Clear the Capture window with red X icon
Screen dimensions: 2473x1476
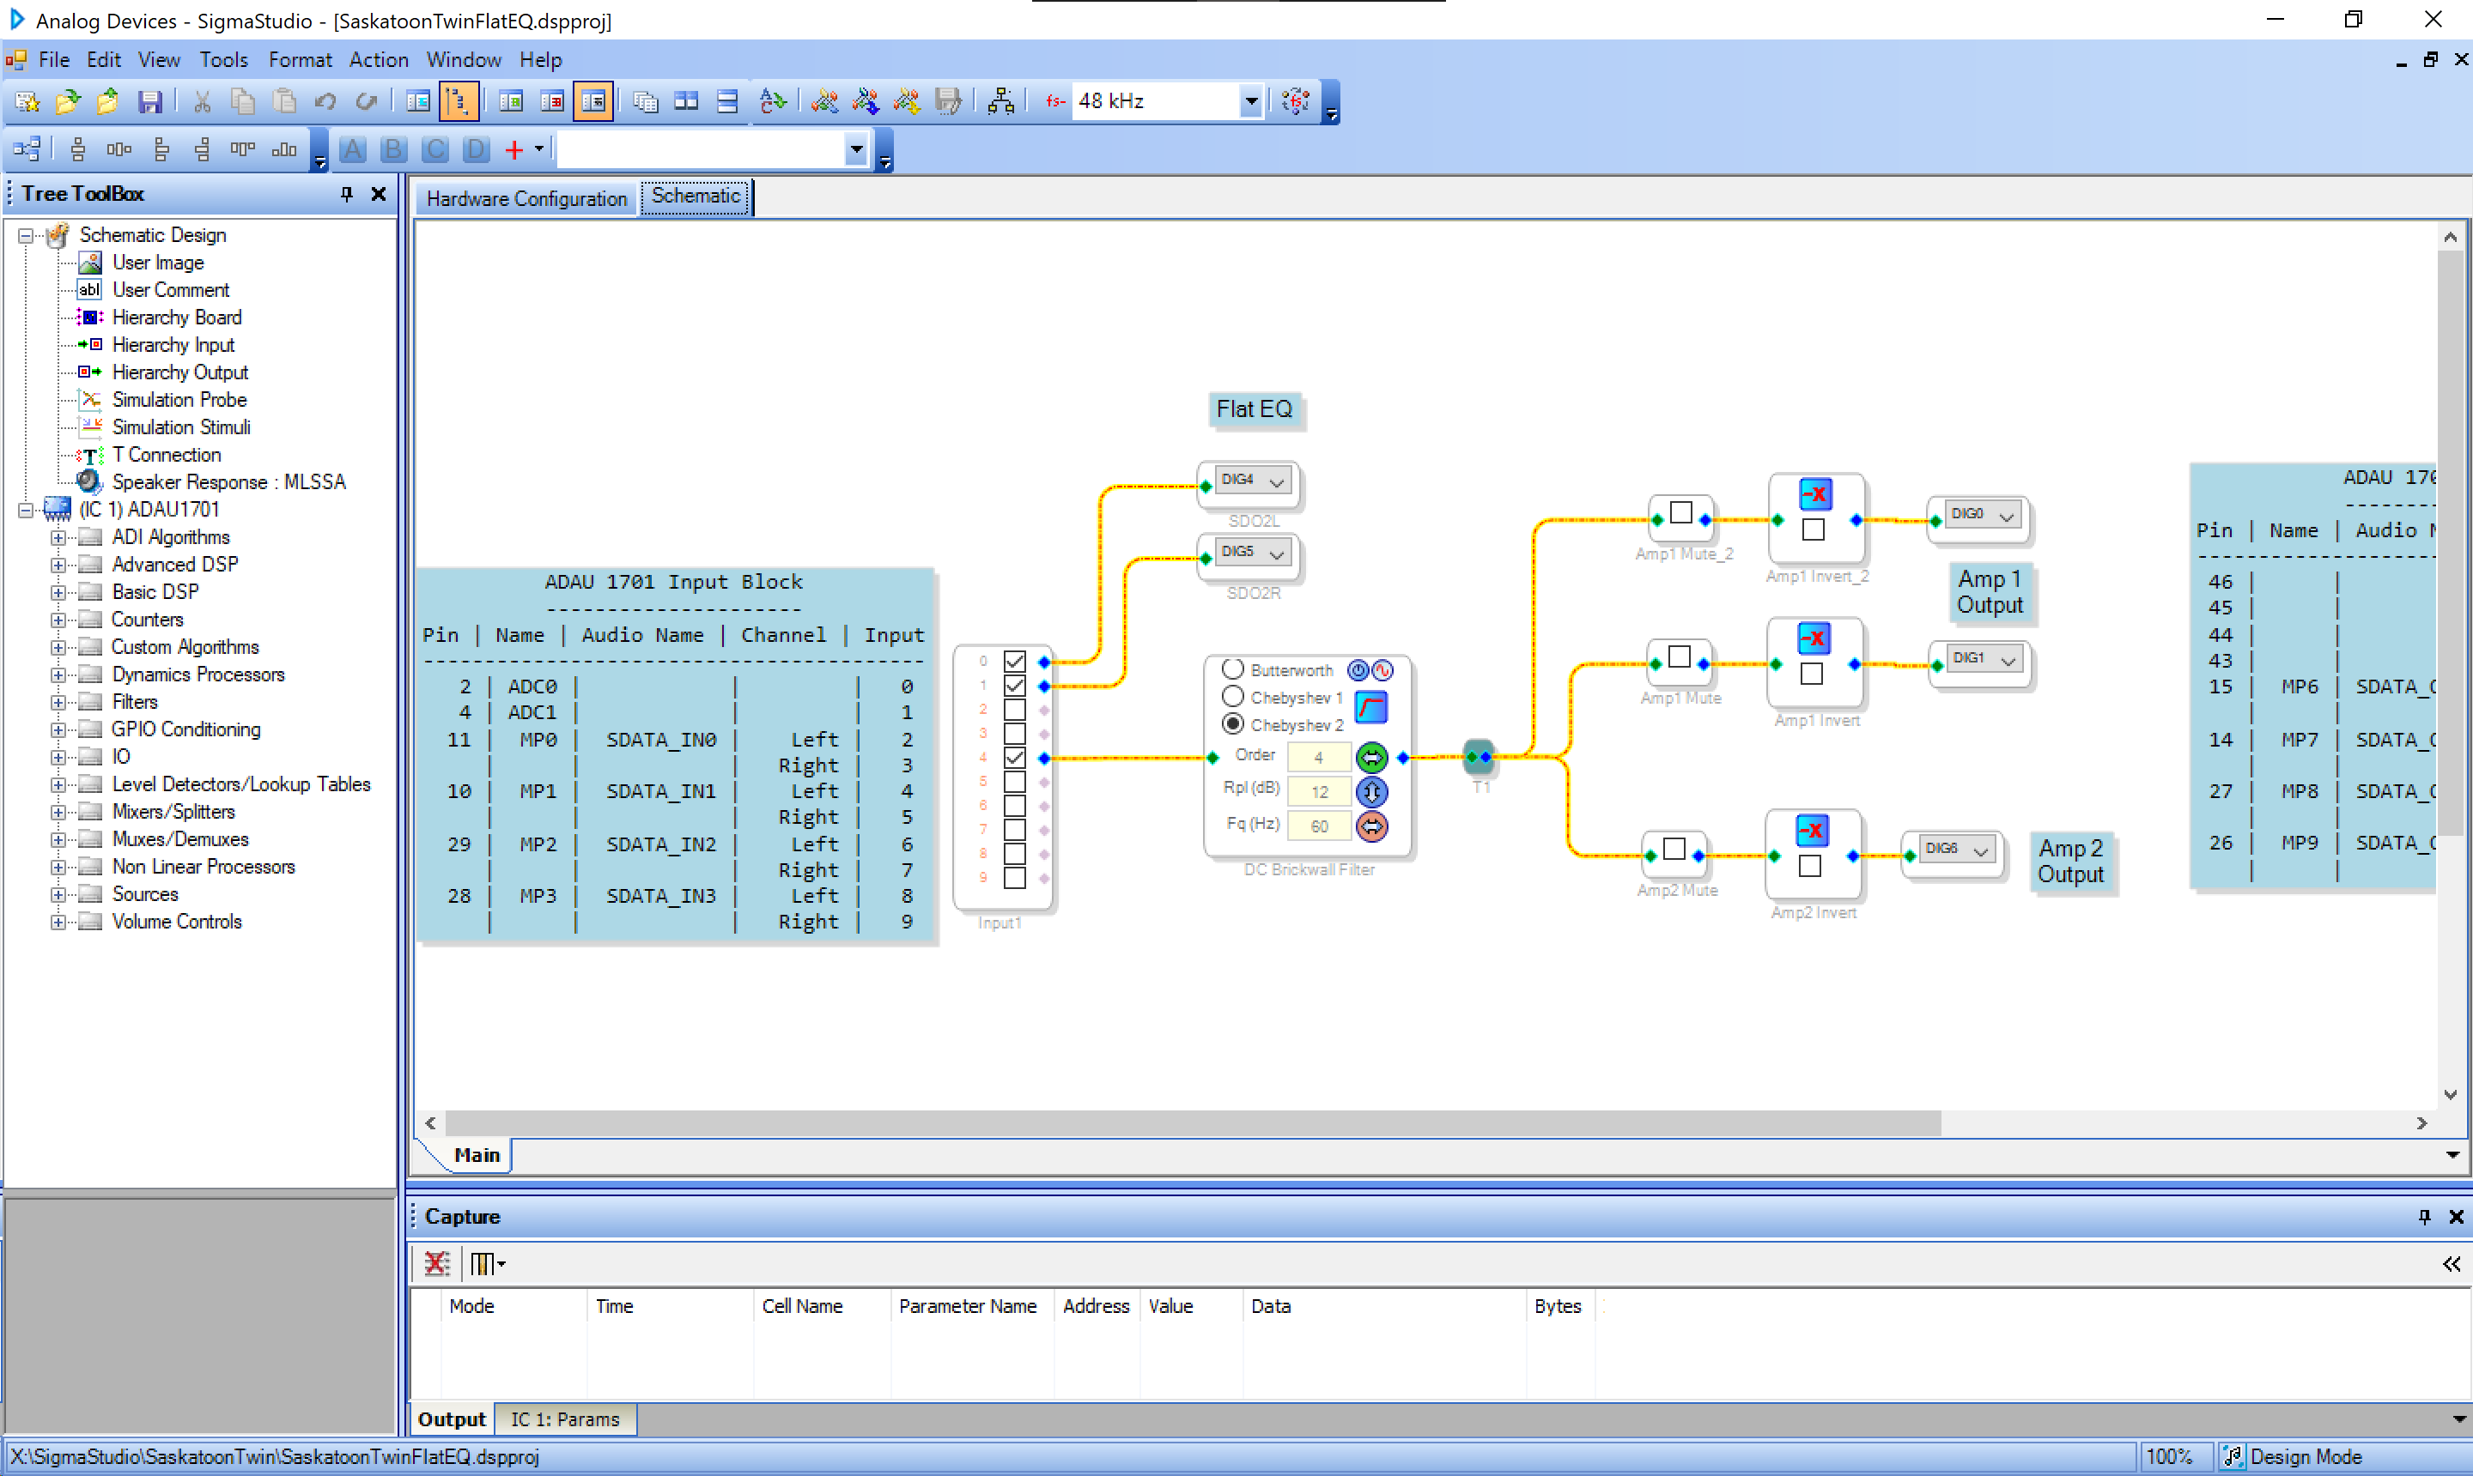coord(436,1264)
